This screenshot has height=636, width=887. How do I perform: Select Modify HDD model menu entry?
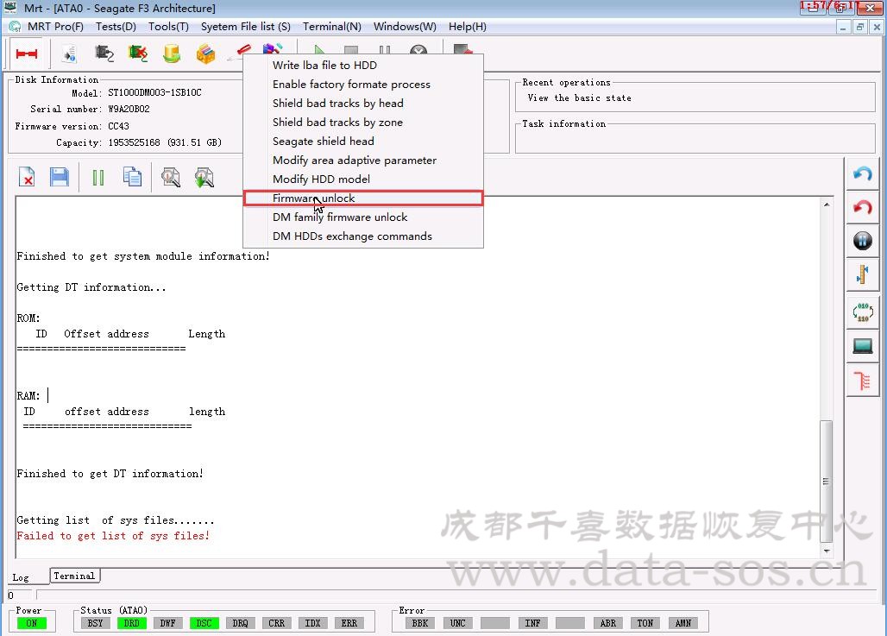[x=321, y=179]
